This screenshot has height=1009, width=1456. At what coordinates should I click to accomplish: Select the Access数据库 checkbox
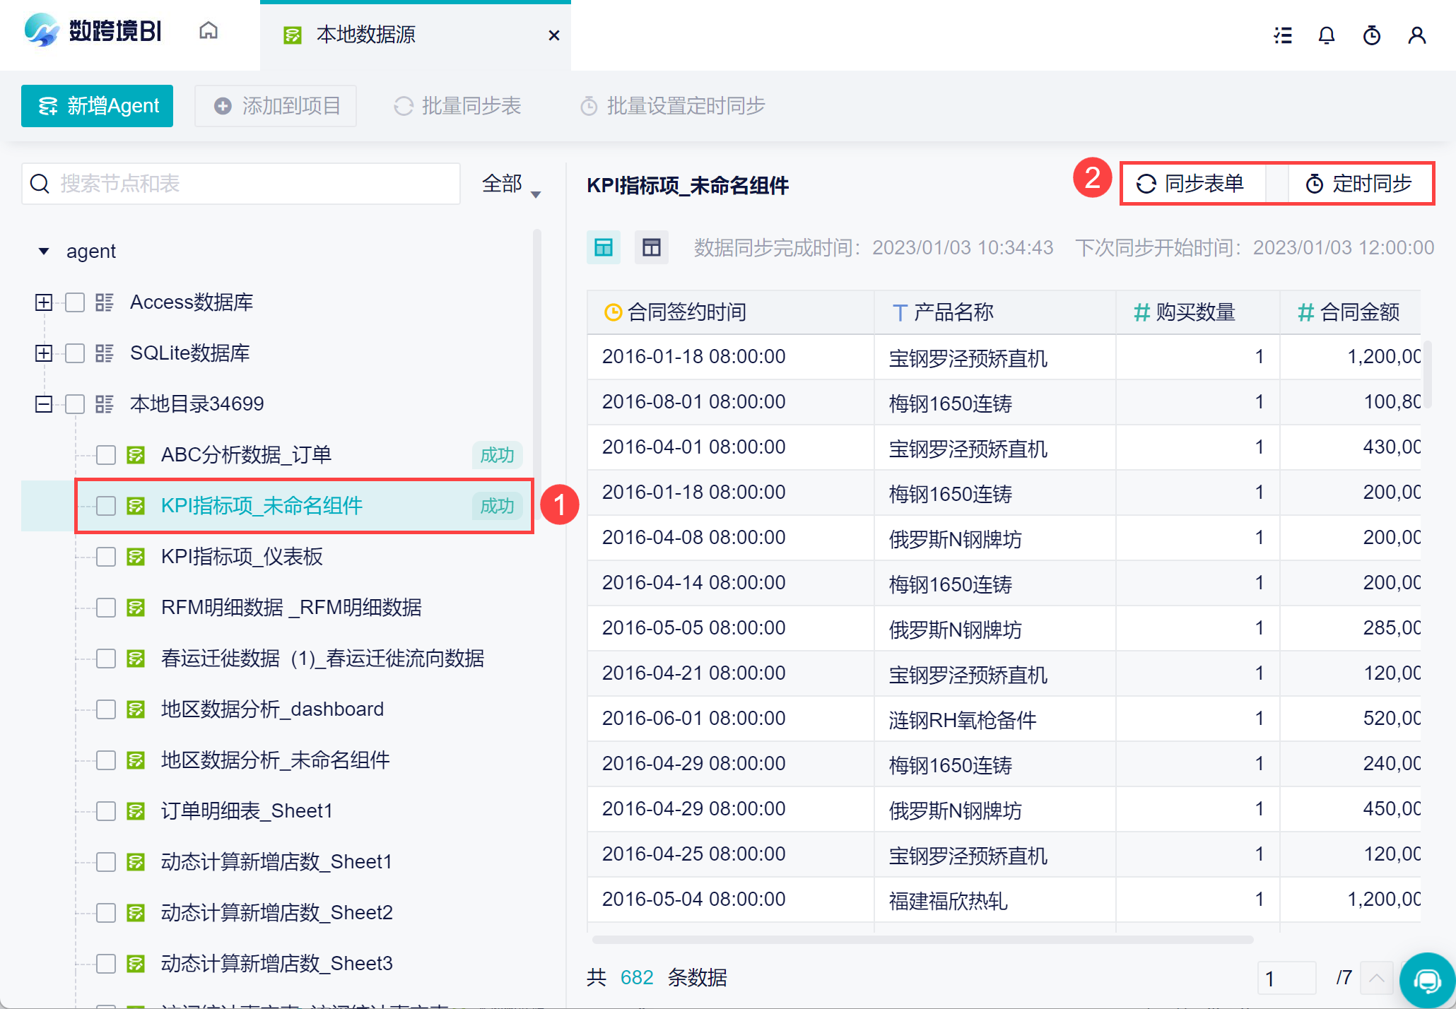tap(75, 302)
